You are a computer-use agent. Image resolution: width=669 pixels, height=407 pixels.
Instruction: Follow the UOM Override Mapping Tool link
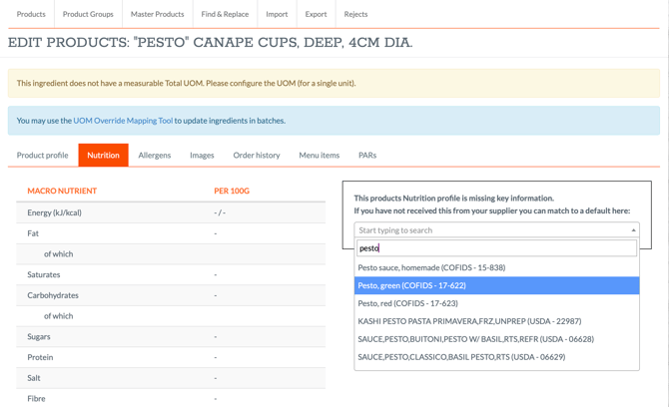pyautogui.click(x=123, y=121)
